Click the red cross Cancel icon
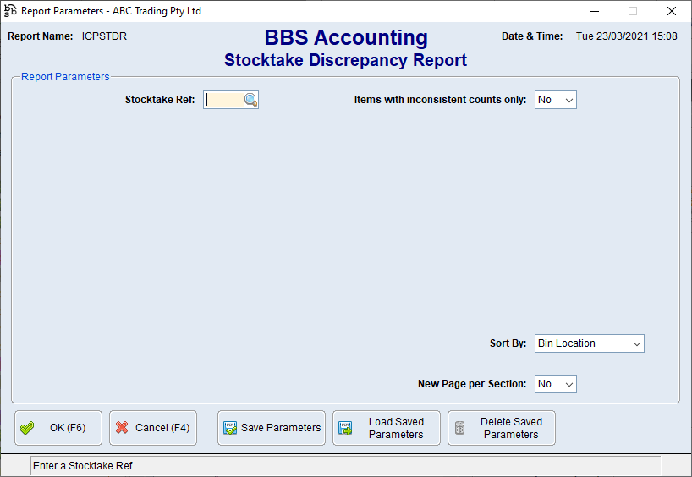692x477 pixels. pos(122,428)
